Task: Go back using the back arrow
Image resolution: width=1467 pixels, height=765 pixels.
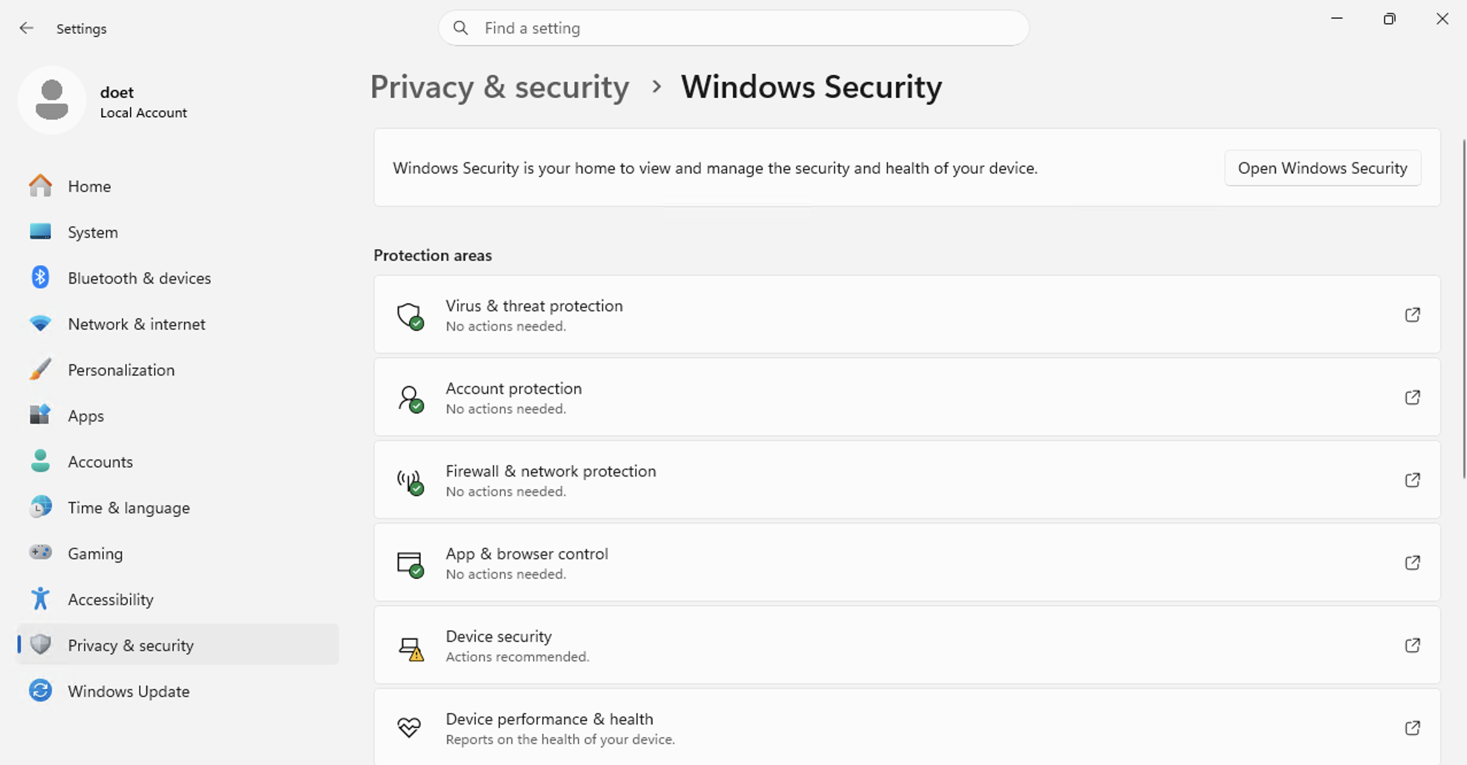Action: click(x=26, y=28)
